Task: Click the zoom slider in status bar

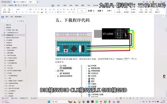Action: [154, 98]
